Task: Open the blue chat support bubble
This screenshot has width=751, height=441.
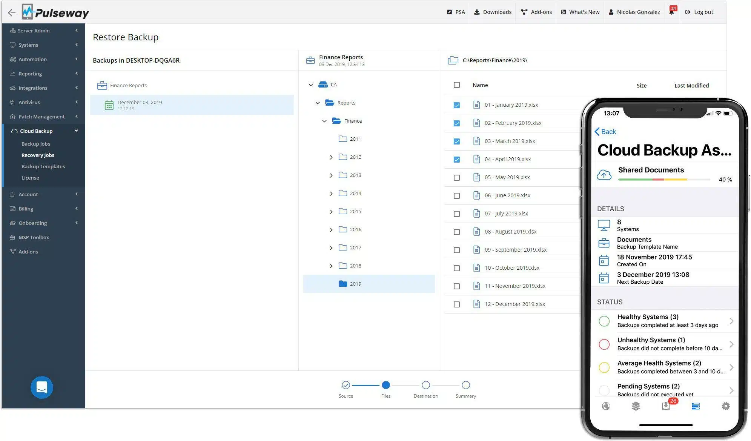Action: 42,387
